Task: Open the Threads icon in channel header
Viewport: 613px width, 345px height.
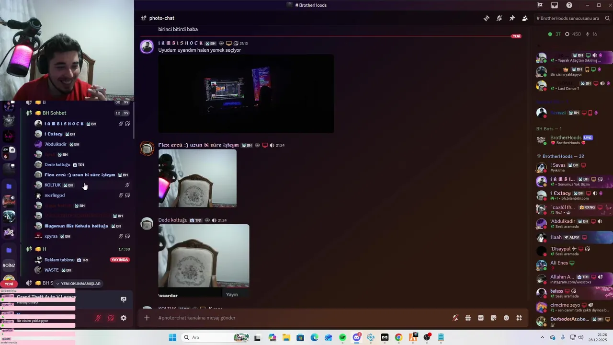Action: (487, 18)
